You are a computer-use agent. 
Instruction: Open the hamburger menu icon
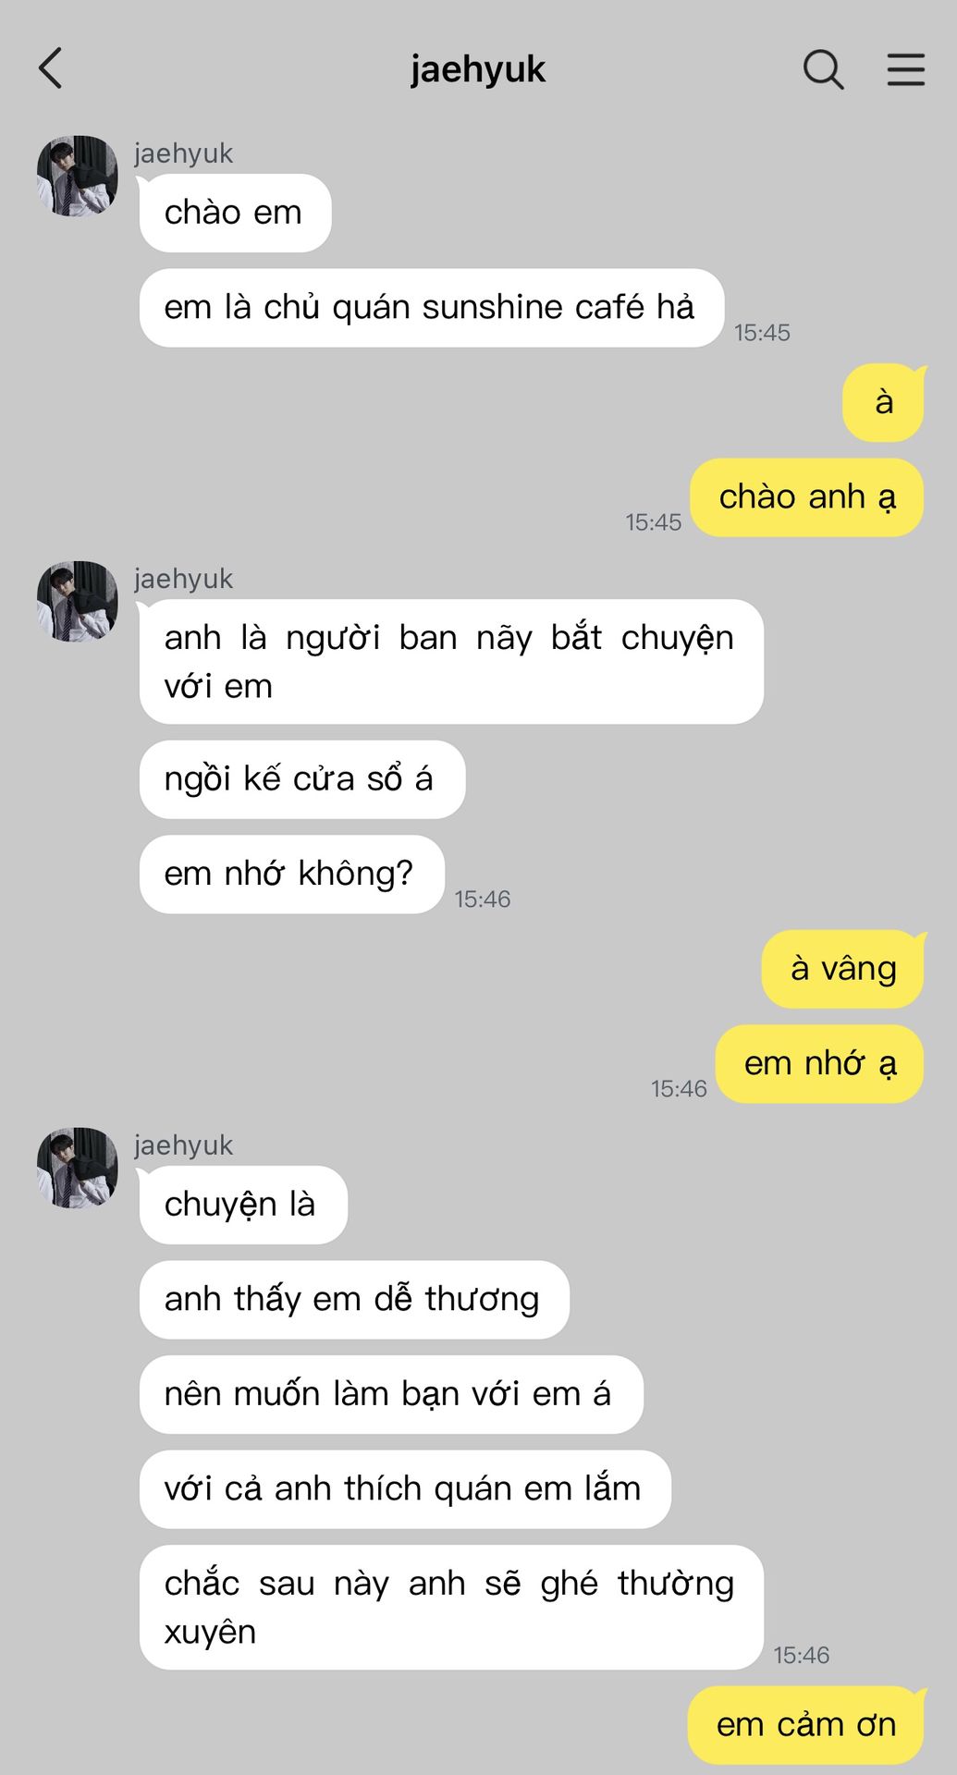tap(906, 69)
